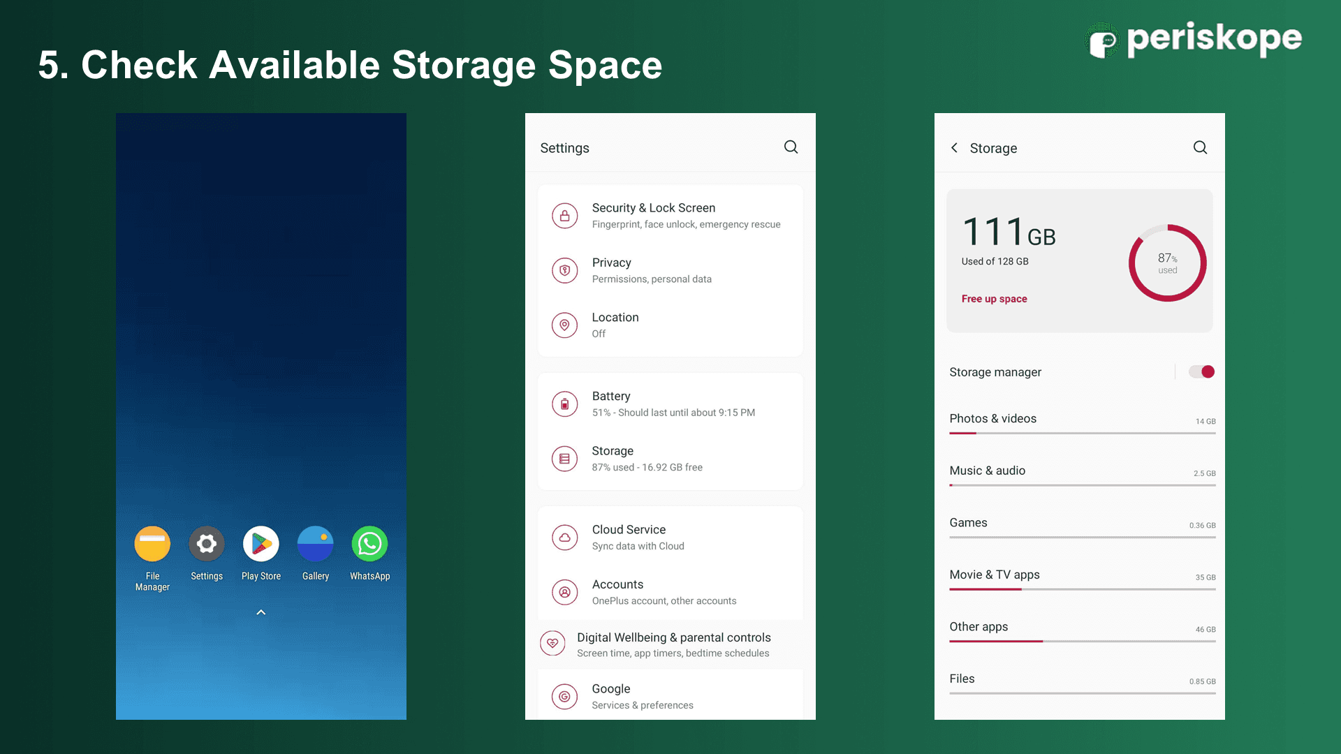
Task: Expand the app drawer chevron
Action: pos(261,612)
